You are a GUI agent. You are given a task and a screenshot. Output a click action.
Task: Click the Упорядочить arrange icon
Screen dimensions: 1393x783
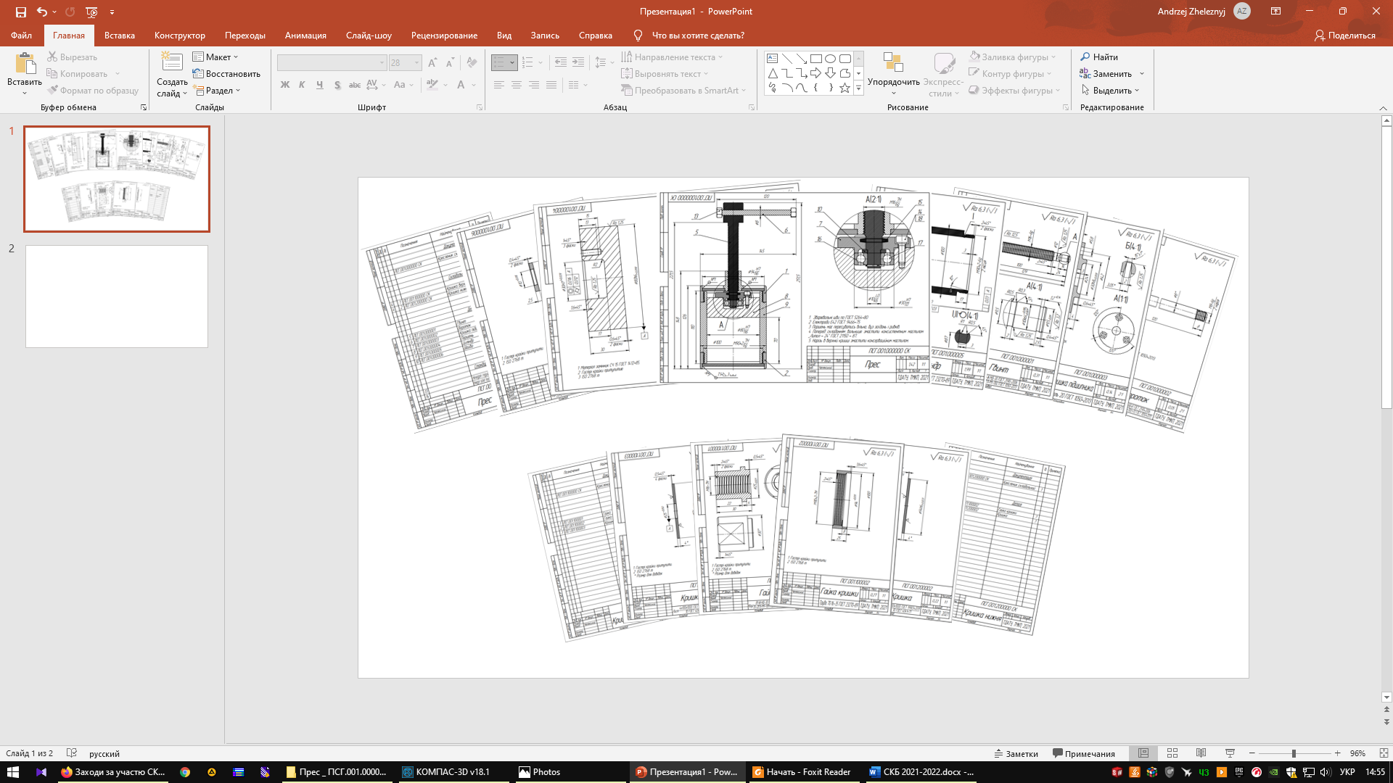(x=893, y=64)
